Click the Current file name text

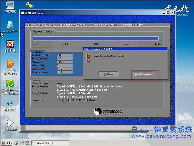[76, 100]
